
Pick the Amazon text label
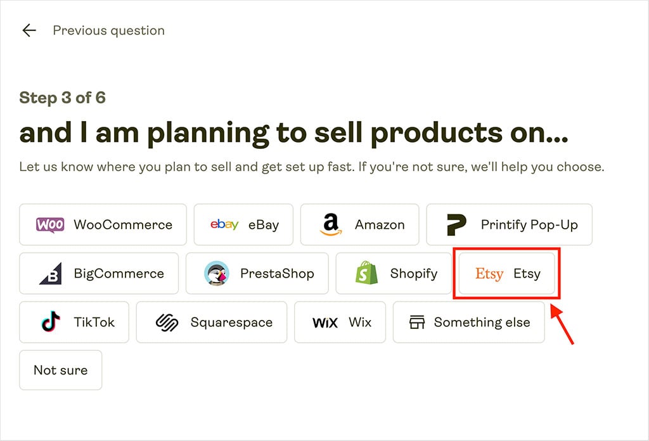[x=380, y=224]
